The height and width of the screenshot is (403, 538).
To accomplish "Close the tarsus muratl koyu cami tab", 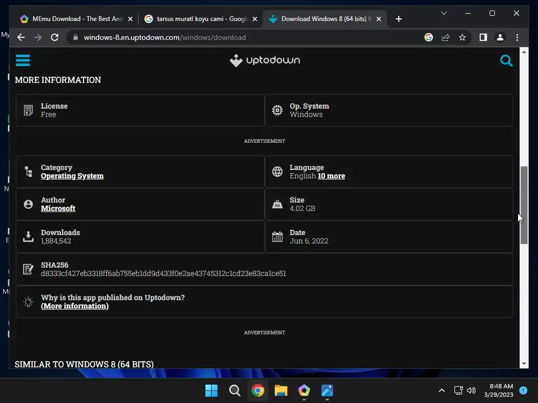I will click(x=255, y=19).
